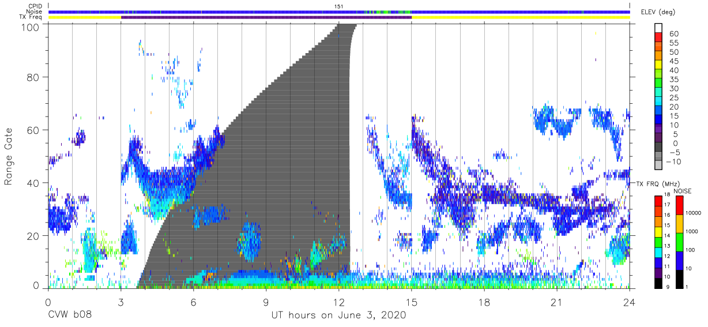Click ELEV legend value 45
This screenshot has height=327, width=708.
tap(674, 61)
